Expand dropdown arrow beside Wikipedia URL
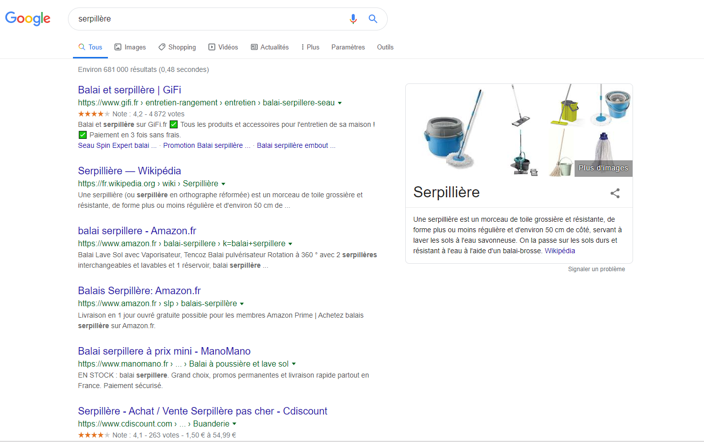The image size is (704, 442). pyautogui.click(x=223, y=184)
